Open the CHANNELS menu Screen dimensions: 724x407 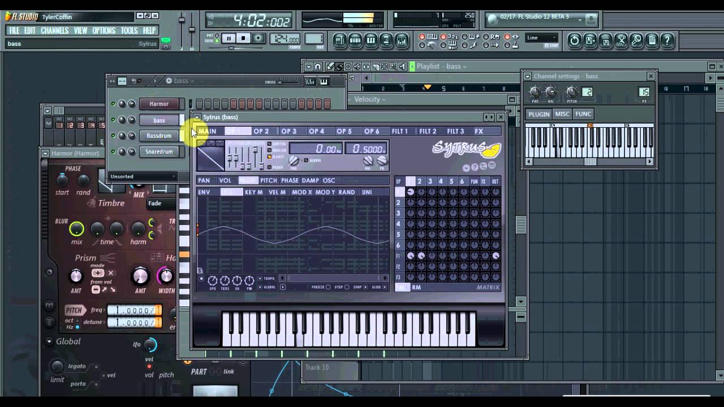pos(54,31)
